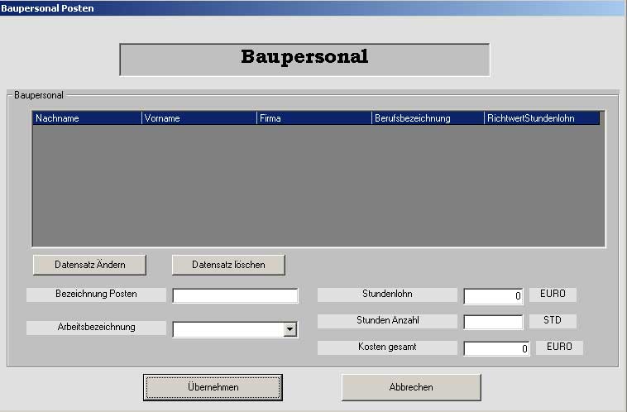627x412 pixels.
Task: Select the Firma column header
Action: pyautogui.click(x=314, y=118)
